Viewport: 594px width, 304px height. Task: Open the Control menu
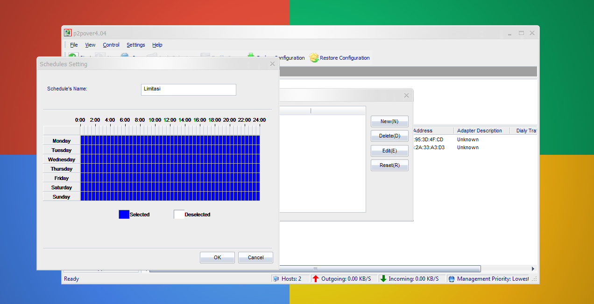(111, 45)
